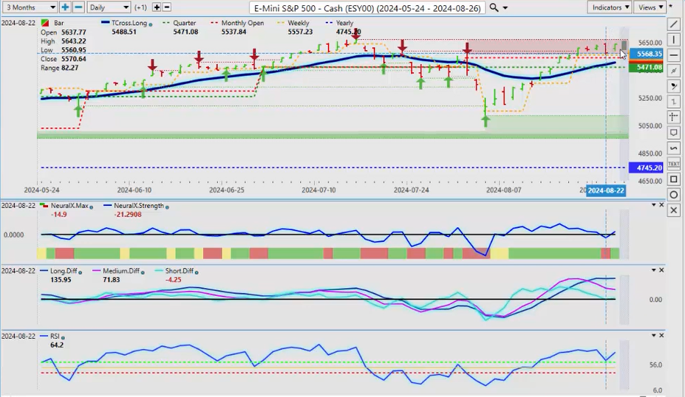Image resolution: width=685 pixels, height=397 pixels.
Task: Open the 3 Months time range dropdown
Action: (29, 7)
